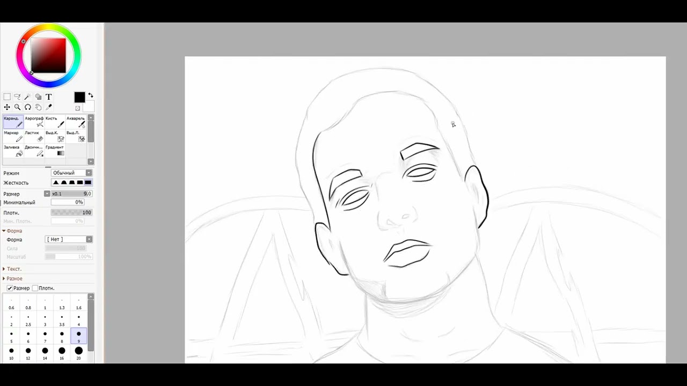Select the Градиент gradient tool
This screenshot has height=386, width=687.
click(x=55, y=151)
